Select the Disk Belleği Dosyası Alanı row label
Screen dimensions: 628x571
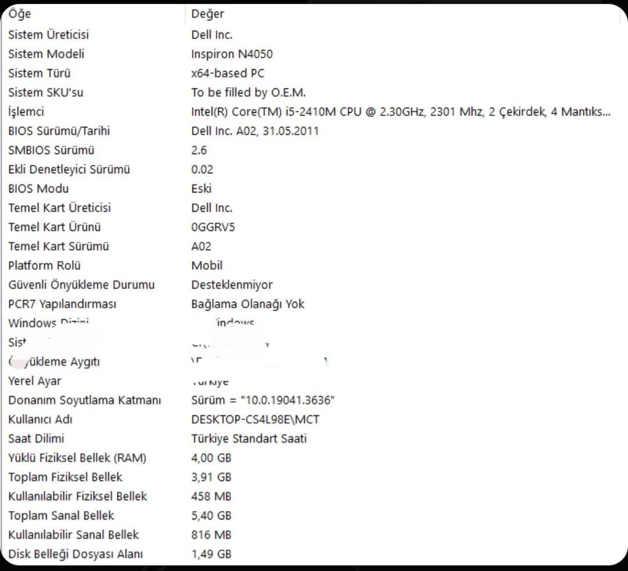(x=76, y=554)
